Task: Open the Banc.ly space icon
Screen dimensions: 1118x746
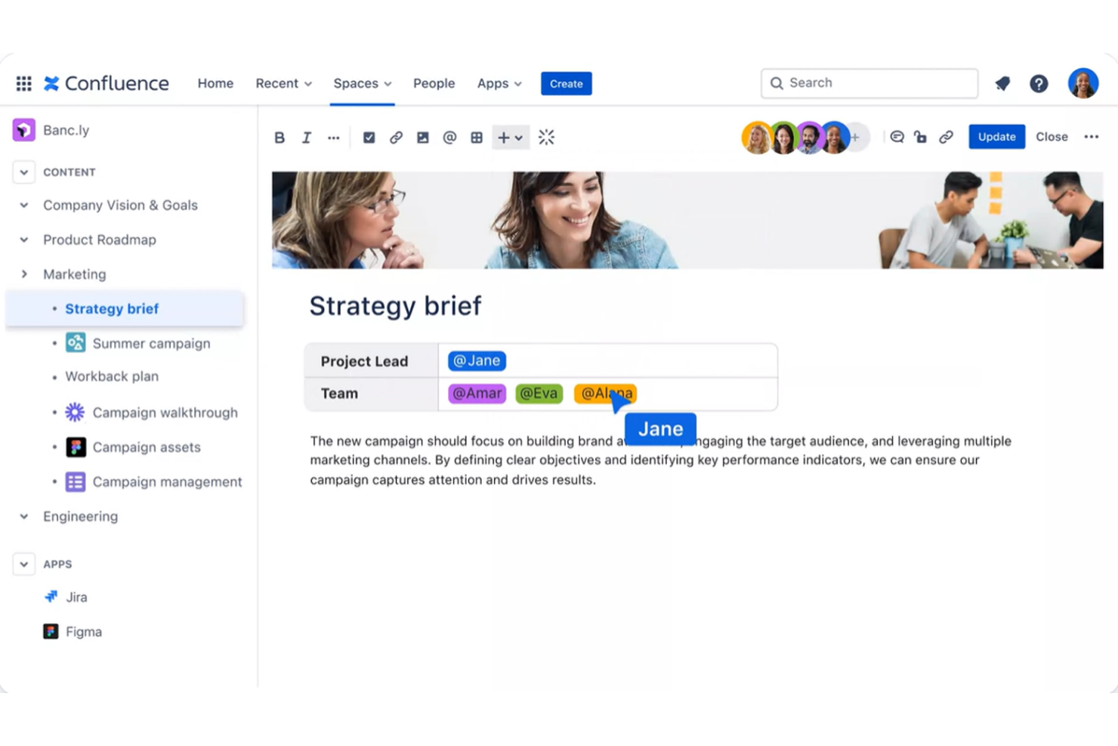Action: pyautogui.click(x=24, y=130)
